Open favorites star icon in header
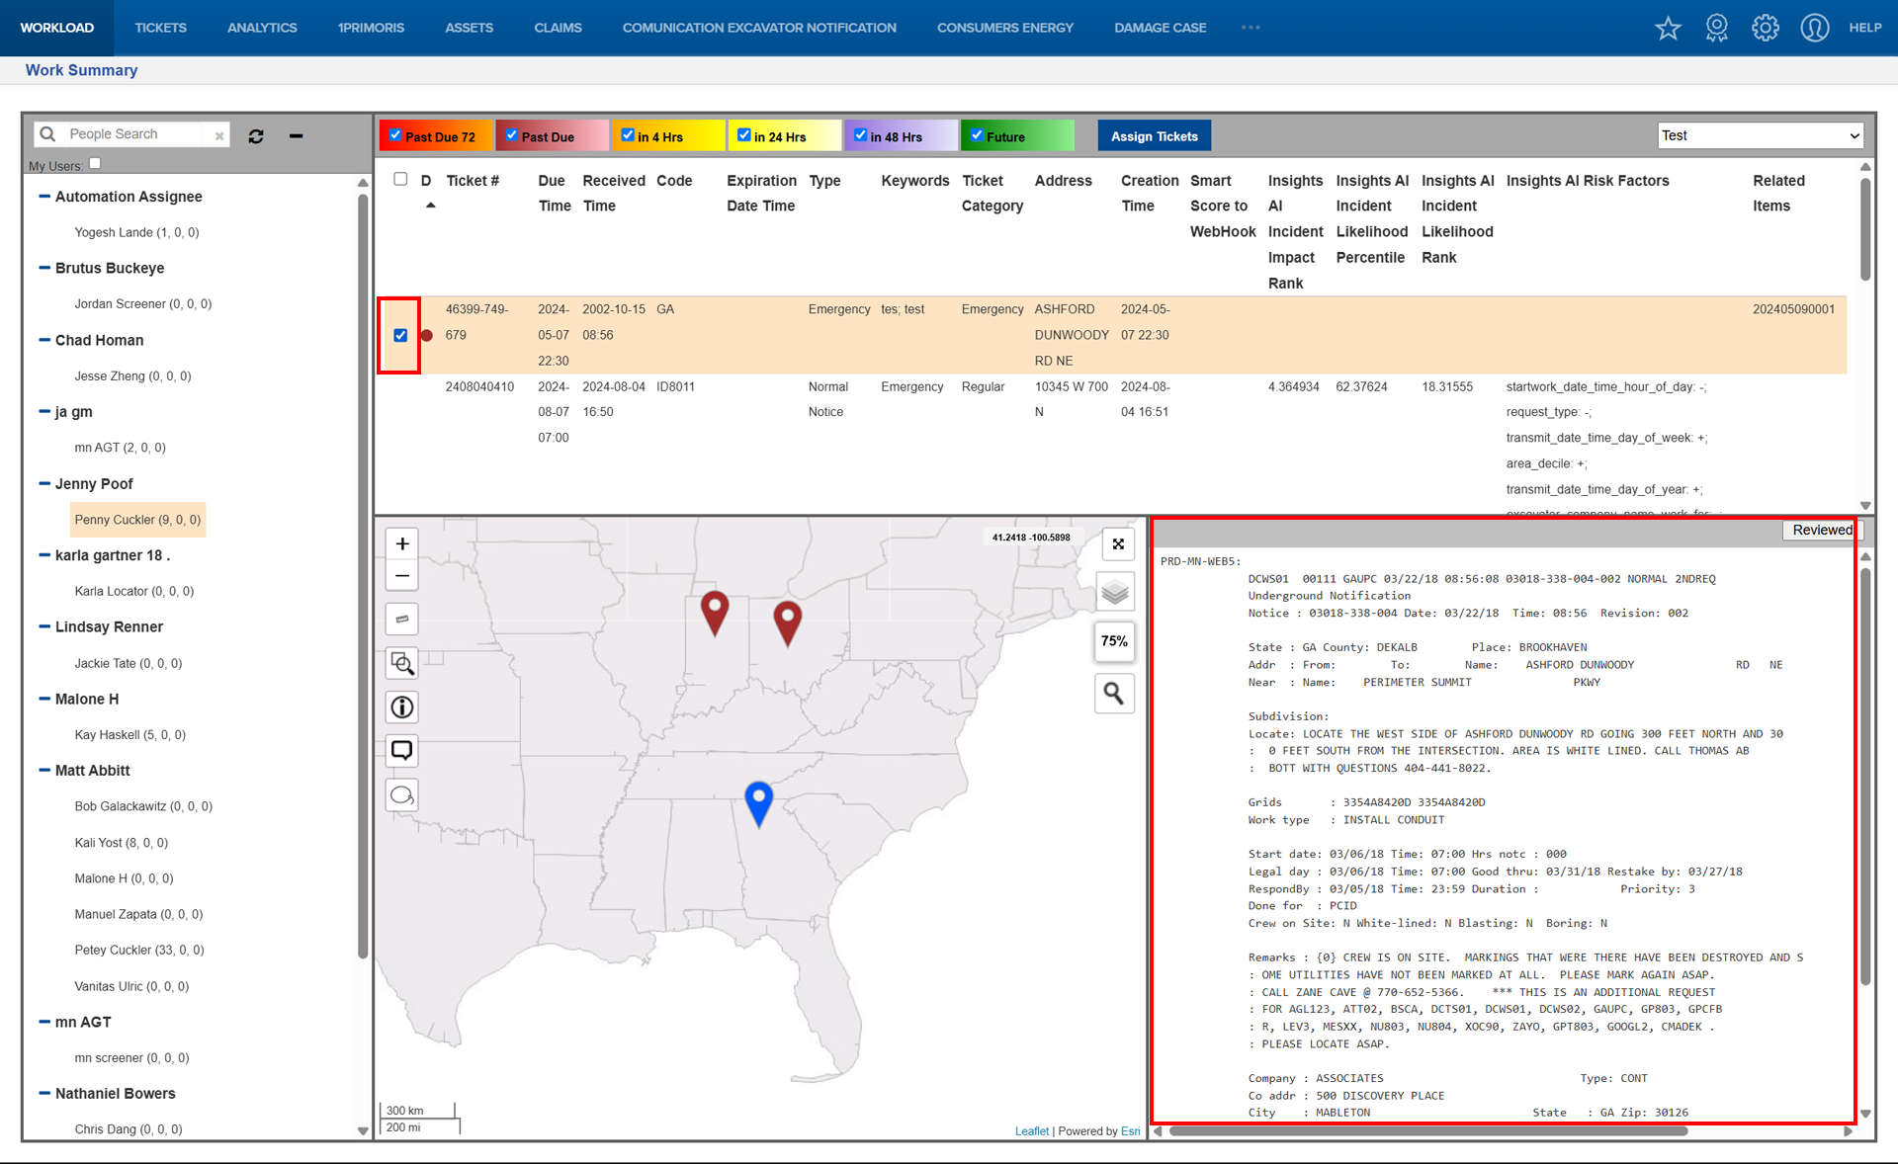This screenshot has width=1898, height=1164. pyautogui.click(x=1668, y=28)
